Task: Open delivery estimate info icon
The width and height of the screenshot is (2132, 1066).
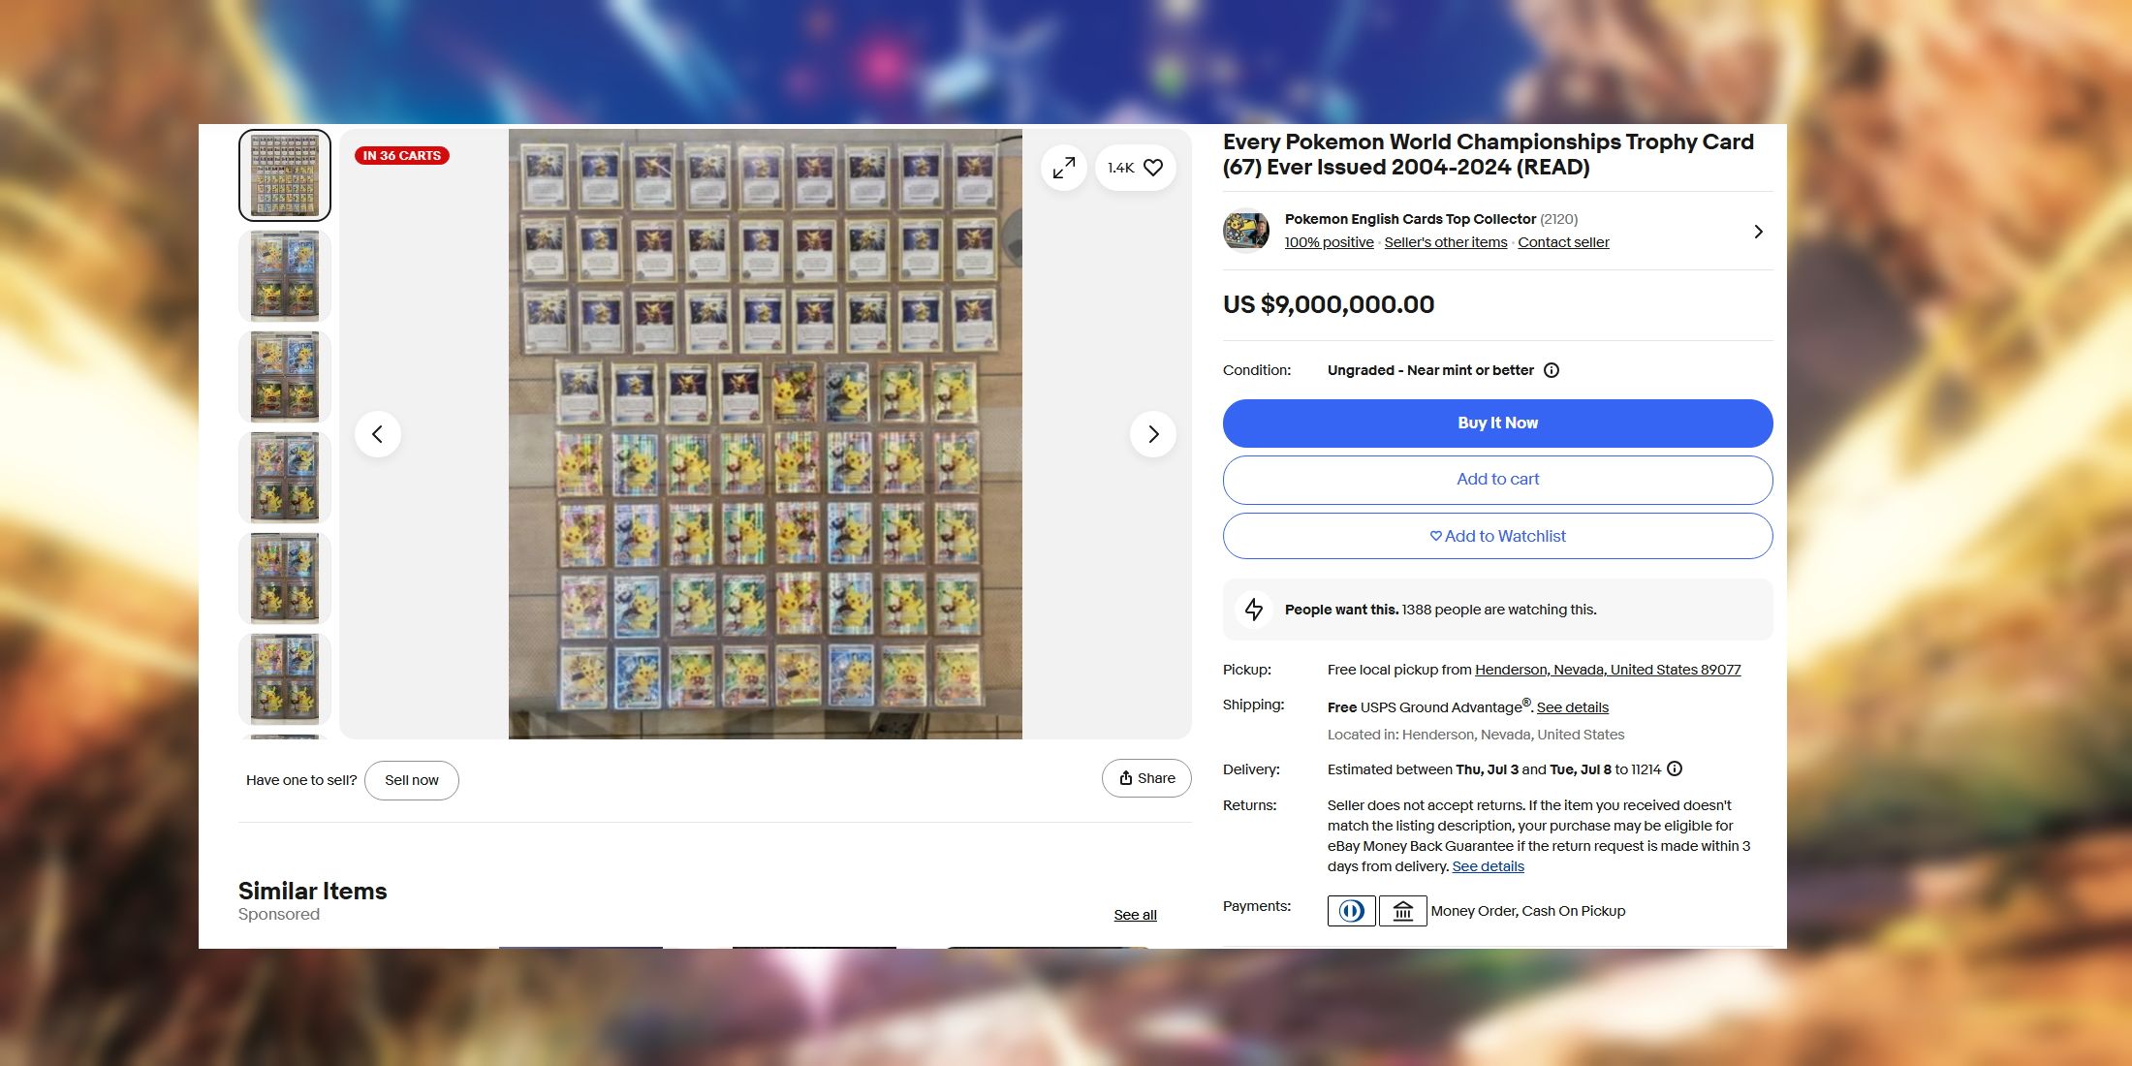Action: pyautogui.click(x=1675, y=769)
